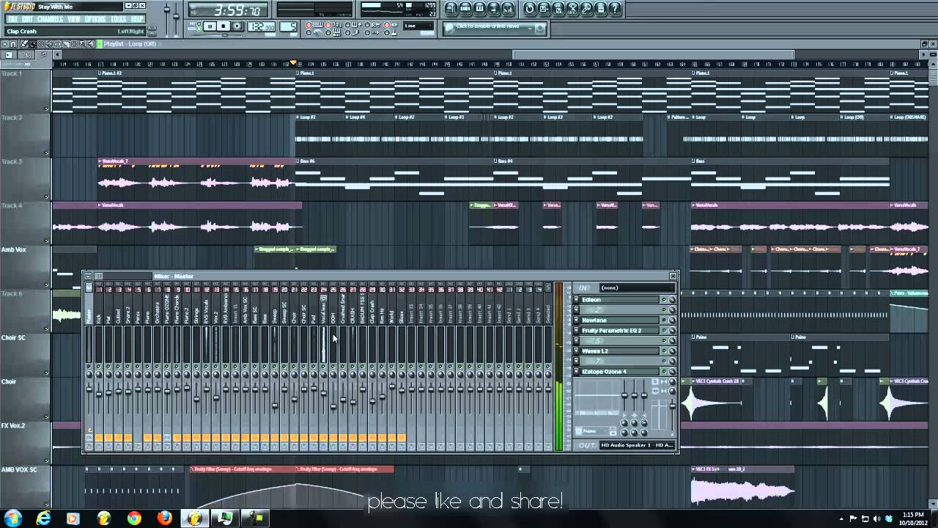The height and width of the screenshot is (528, 938).
Task: Open Firefox from the taskbar
Action: click(x=165, y=518)
